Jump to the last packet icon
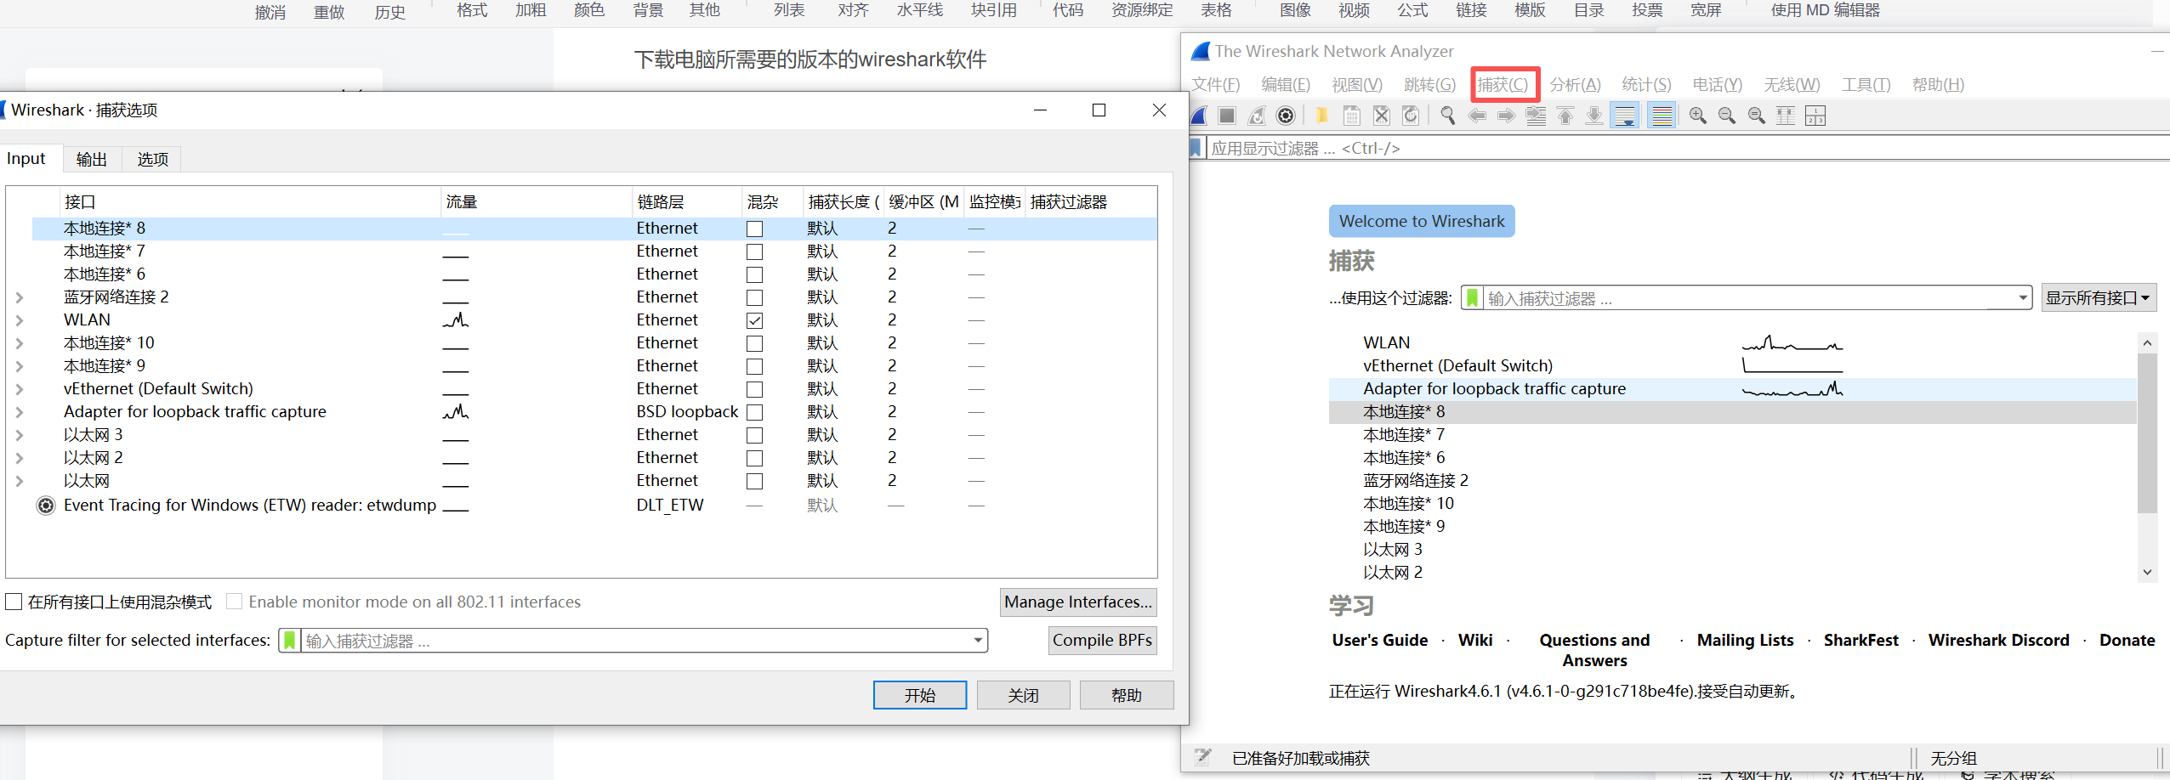 (1594, 116)
